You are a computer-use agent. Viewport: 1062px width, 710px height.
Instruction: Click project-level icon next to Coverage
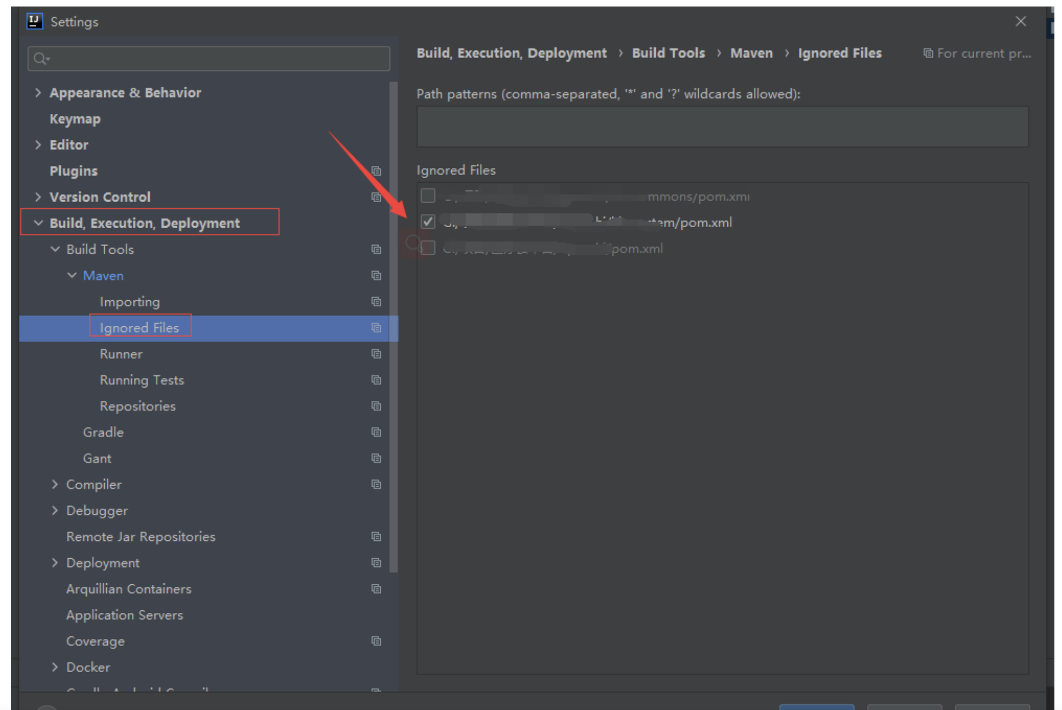click(x=376, y=641)
